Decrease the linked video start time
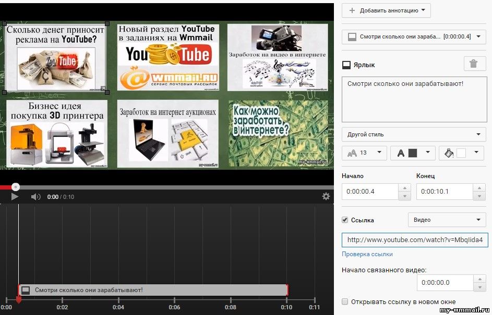The image size is (492, 315). 480,287
